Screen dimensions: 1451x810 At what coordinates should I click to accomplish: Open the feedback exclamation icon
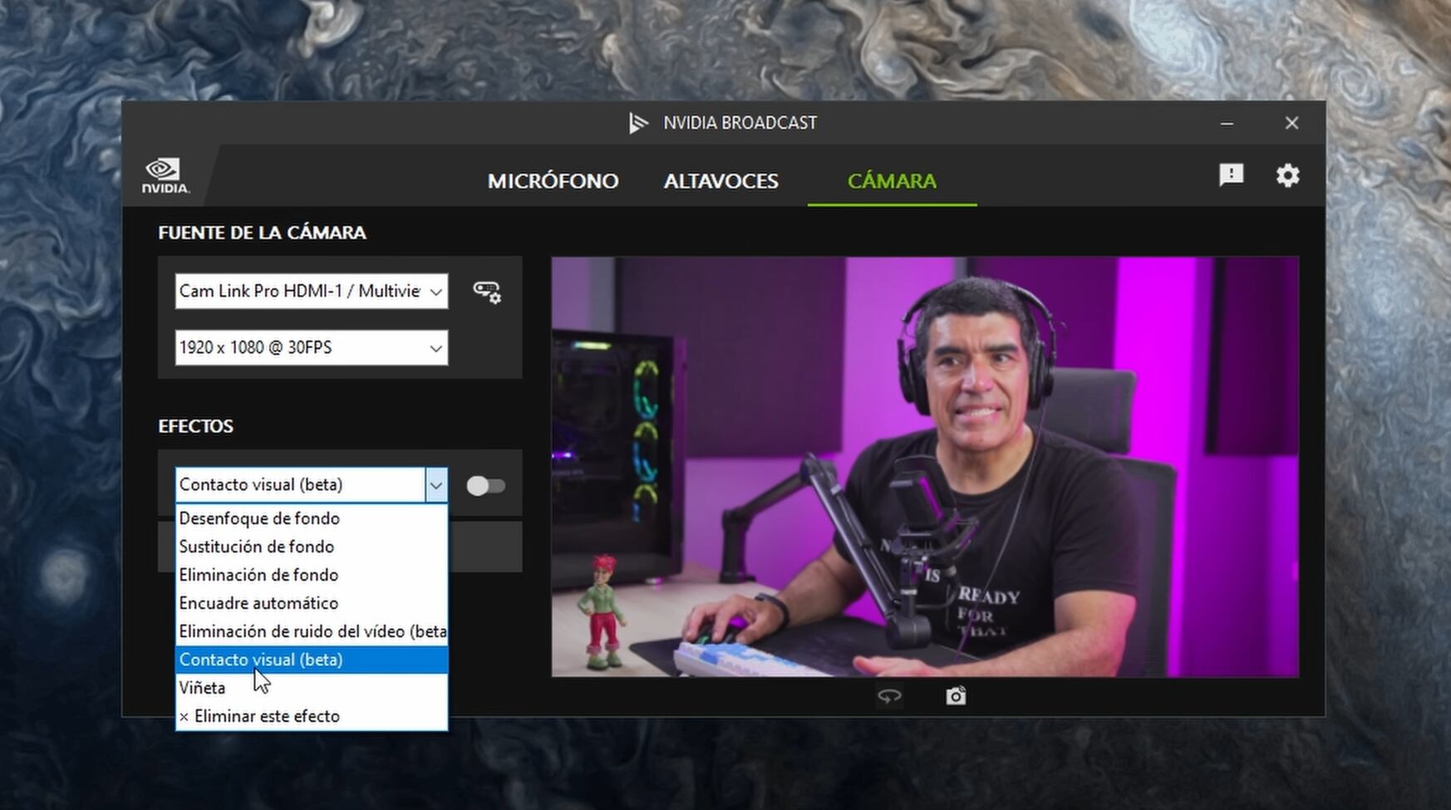tap(1231, 174)
